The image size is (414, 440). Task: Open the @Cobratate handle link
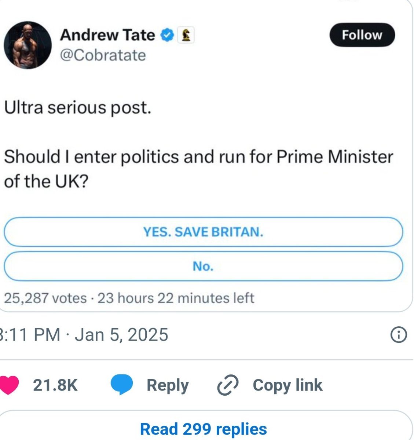coord(103,55)
